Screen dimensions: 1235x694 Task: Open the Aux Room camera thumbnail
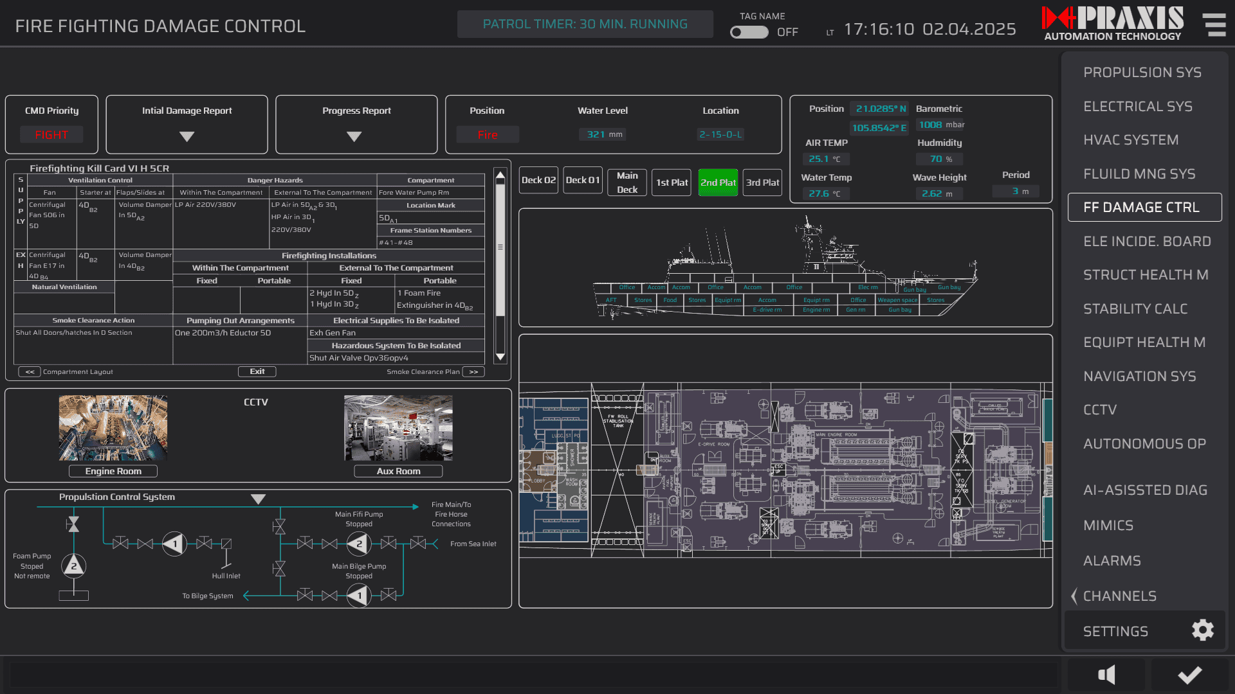click(398, 427)
